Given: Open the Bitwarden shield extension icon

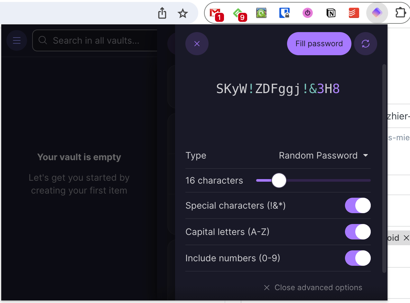Looking at the screenshot, I should click(x=284, y=13).
